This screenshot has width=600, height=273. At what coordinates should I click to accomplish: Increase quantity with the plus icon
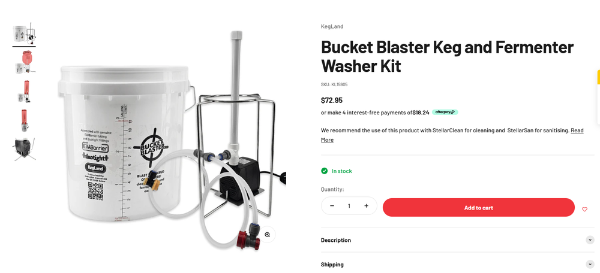tap(366, 206)
